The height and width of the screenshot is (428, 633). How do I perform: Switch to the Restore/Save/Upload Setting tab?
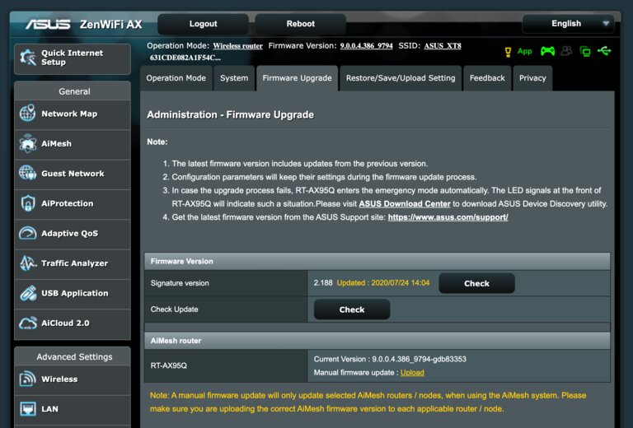coord(400,78)
